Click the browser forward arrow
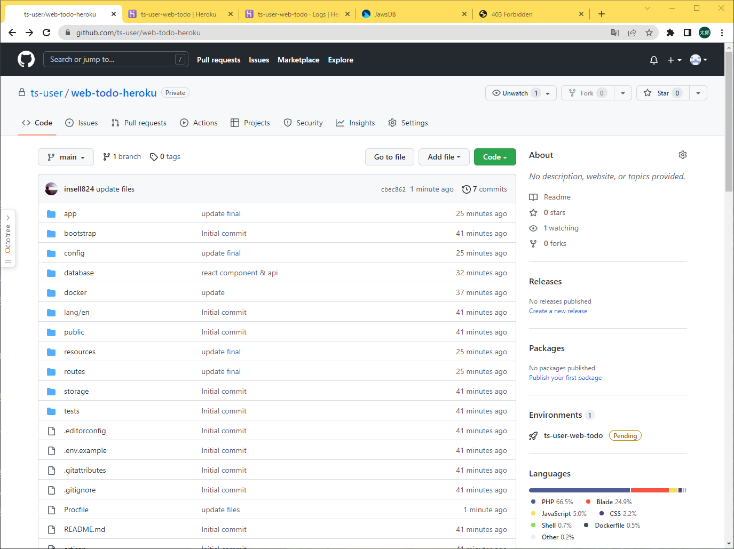The width and height of the screenshot is (734, 549). click(29, 33)
